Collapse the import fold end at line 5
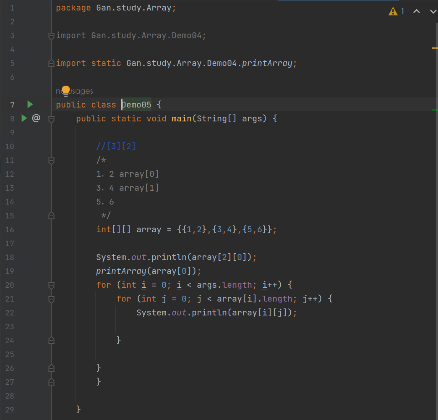 point(52,63)
